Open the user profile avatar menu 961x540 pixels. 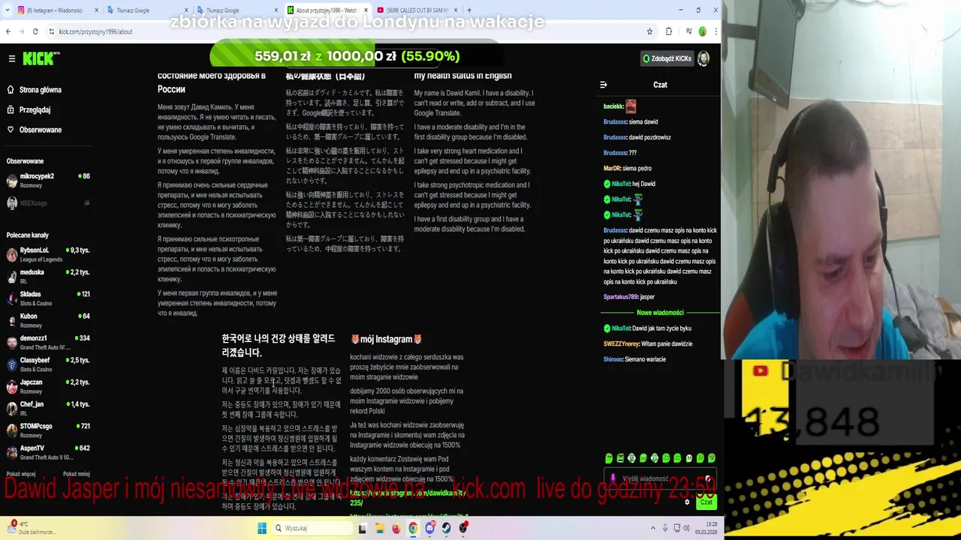click(703, 58)
